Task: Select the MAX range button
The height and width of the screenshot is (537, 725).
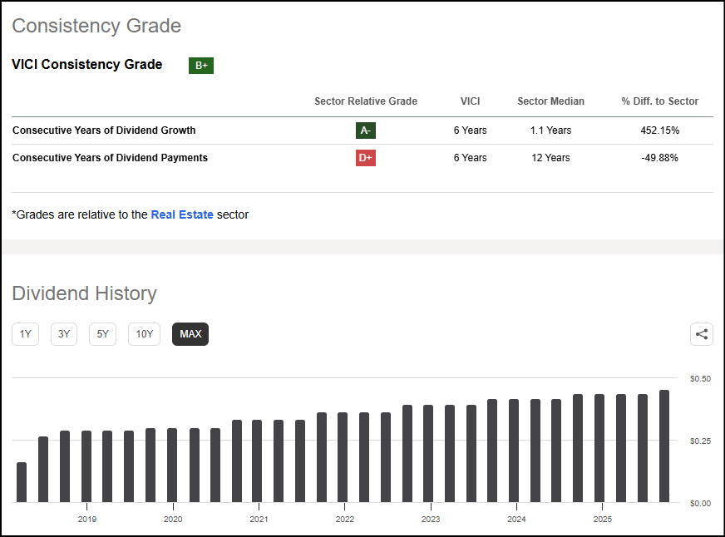Action: pyautogui.click(x=190, y=334)
